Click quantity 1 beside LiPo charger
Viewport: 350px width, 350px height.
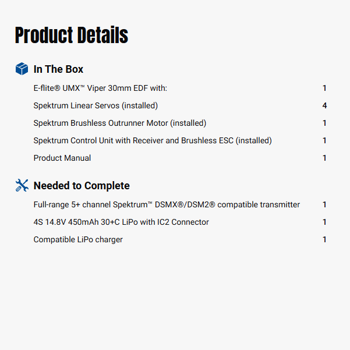pos(324,239)
